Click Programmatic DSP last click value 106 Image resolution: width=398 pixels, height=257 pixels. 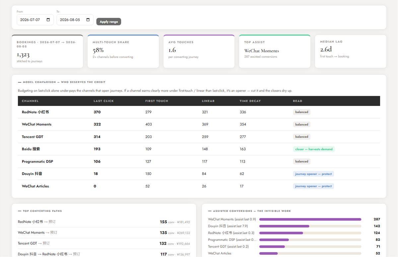(x=97, y=161)
